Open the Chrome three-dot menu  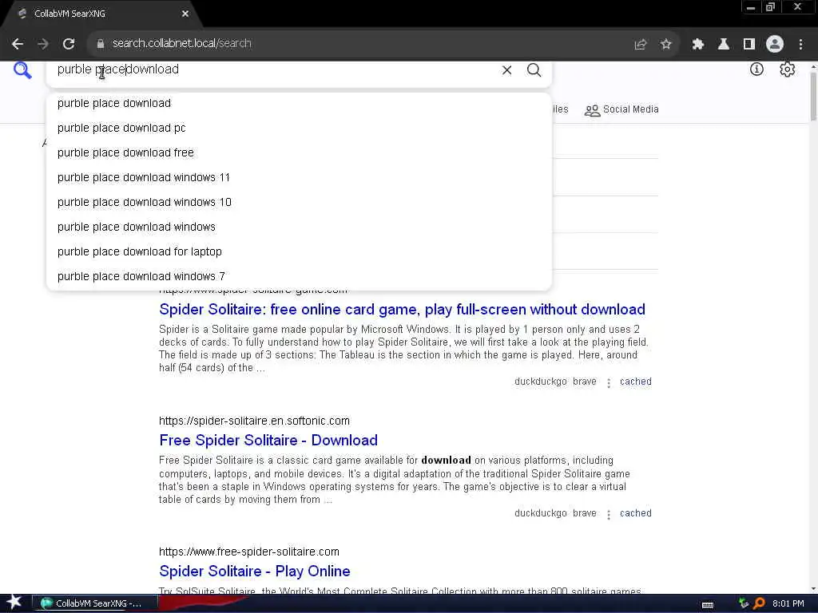click(x=800, y=45)
